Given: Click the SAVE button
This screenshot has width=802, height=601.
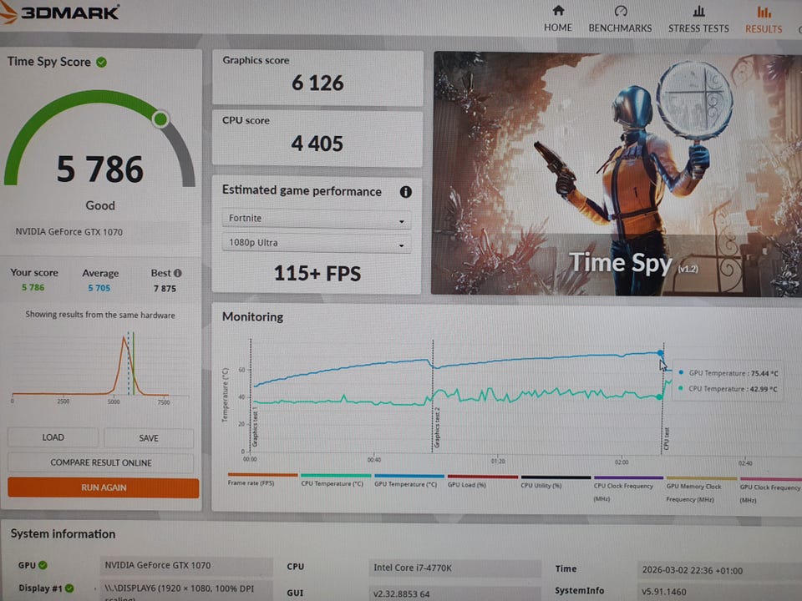Looking at the screenshot, I should click(149, 438).
